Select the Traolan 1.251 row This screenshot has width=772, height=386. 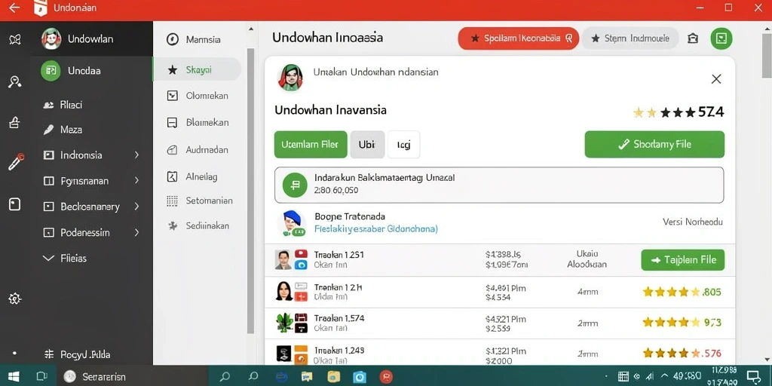499,260
